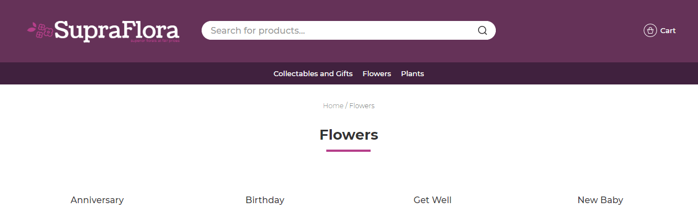Open the Collectables and Gifts menu
The width and height of the screenshot is (698, 223).
pyautogui.click(x=313, y=73)
